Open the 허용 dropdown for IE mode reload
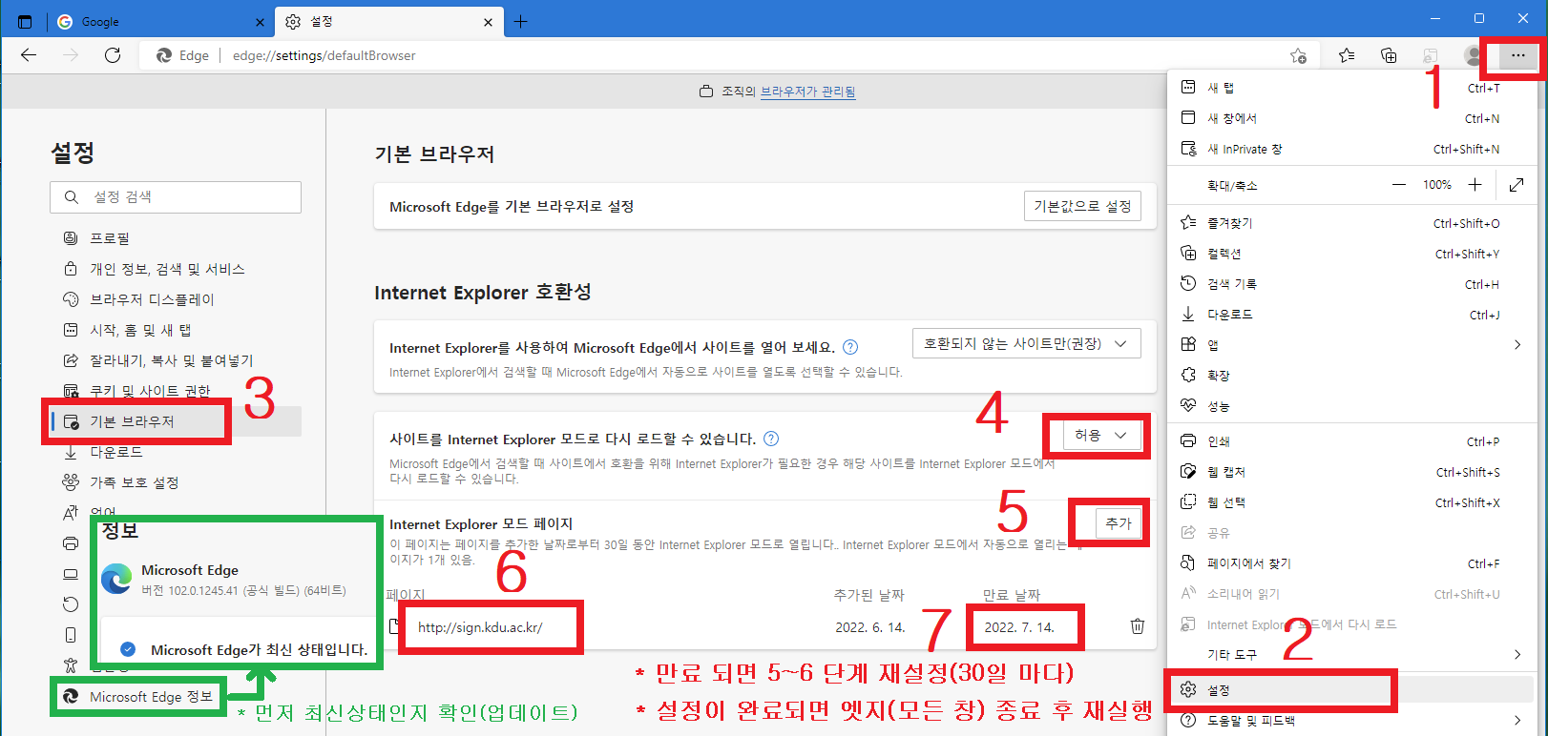 pos(1101,435)
